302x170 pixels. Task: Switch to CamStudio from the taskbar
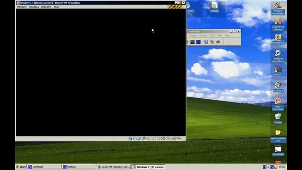point(44,167)
